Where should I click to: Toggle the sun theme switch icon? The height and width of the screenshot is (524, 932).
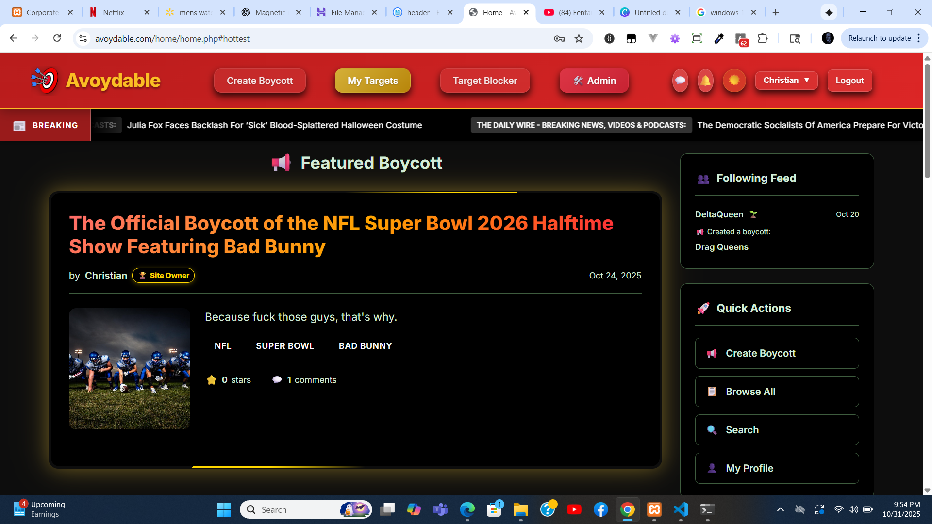coord(734,81)
